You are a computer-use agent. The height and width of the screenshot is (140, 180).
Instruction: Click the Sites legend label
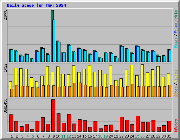176,92
